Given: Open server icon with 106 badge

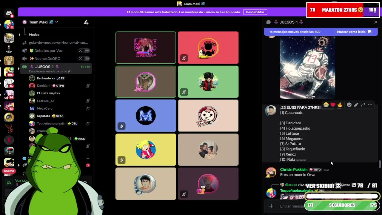Looking at the screenshot, I should pyautogui.click(x=9, y=72).
